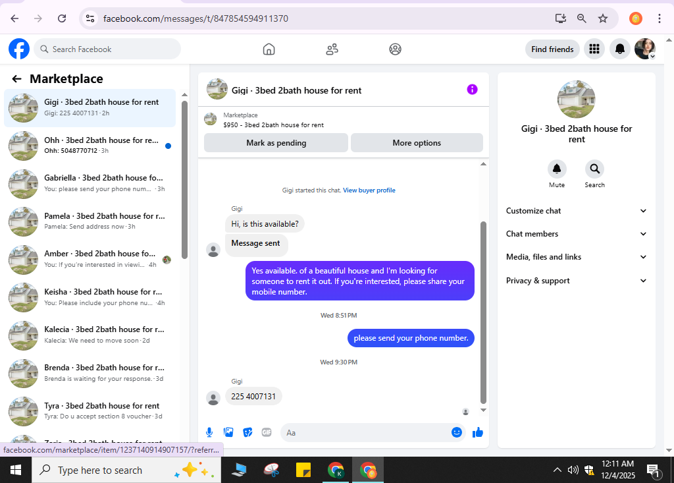This screenshot has width=674, height=483.
Task: Click Mark as pending button
Action: click(x=276, y=142)
